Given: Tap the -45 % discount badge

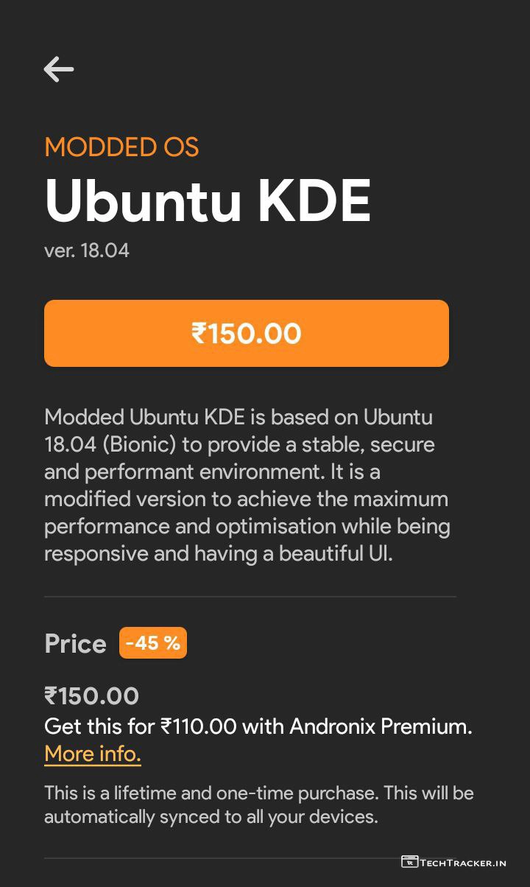Looking at the screenshot, I should click(152, 643).
